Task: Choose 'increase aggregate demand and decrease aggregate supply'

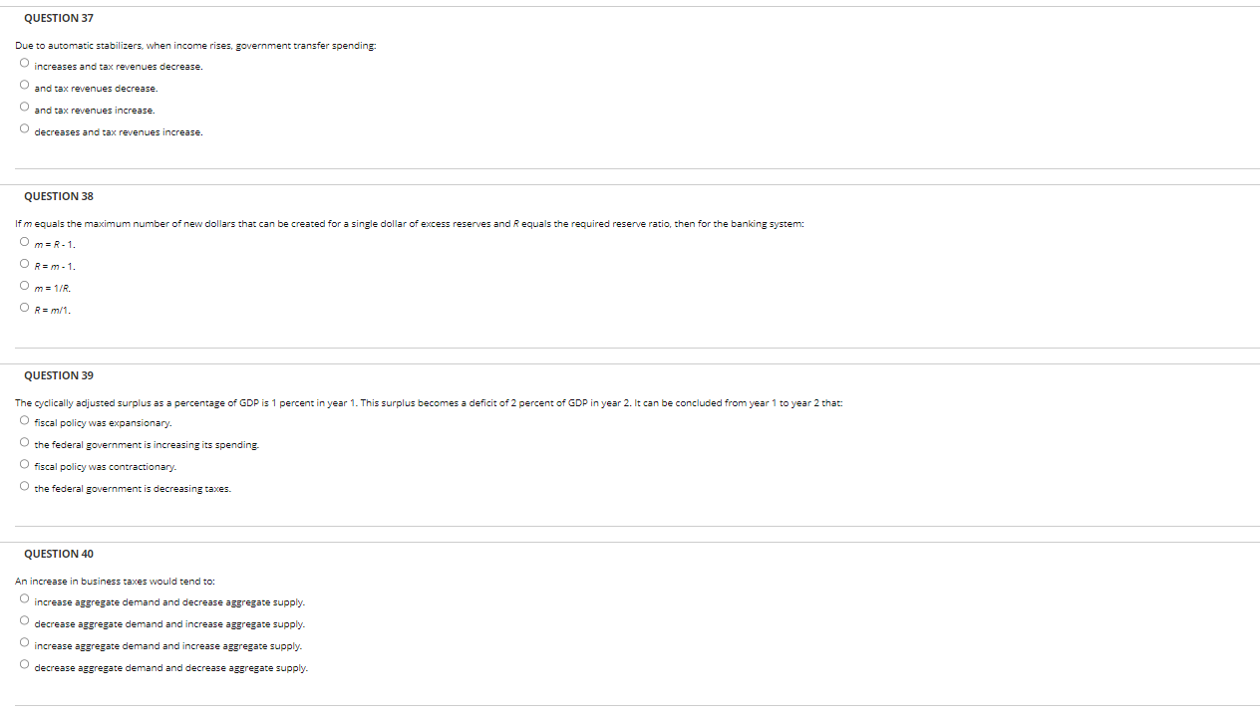Action: click(23, 599)
